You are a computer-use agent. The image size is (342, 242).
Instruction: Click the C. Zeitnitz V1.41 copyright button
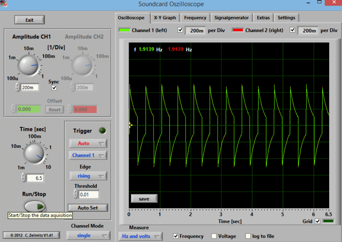[31, 235]
